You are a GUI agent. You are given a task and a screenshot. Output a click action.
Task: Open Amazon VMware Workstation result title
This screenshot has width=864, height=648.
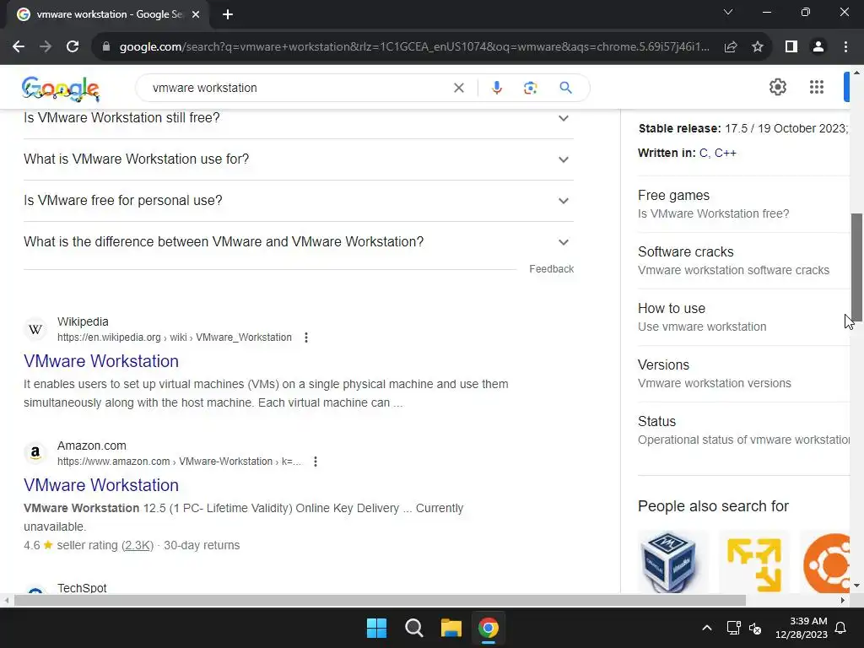click(101, 485)
